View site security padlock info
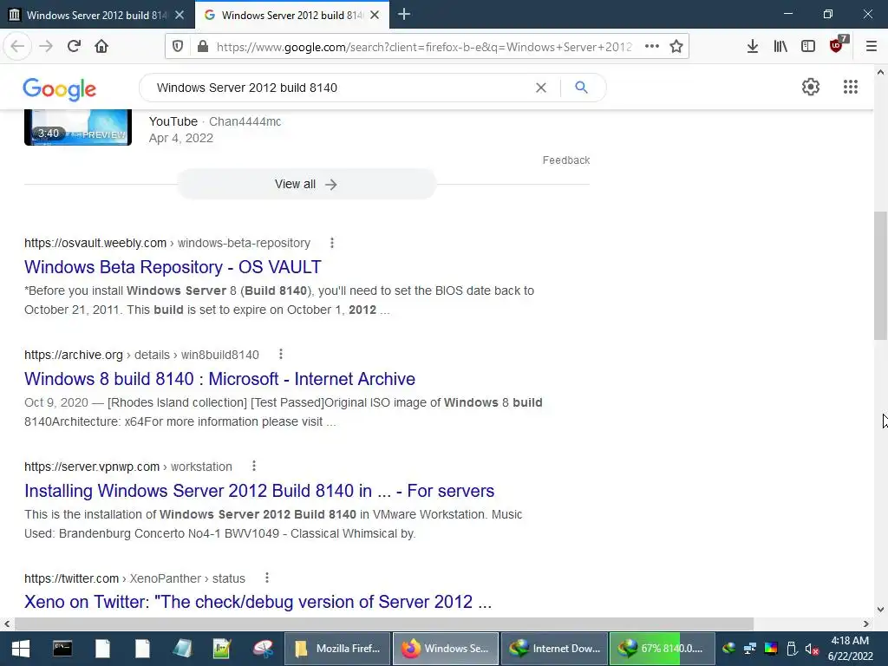The height and width of the screenshot is (666, 888). 202,47
